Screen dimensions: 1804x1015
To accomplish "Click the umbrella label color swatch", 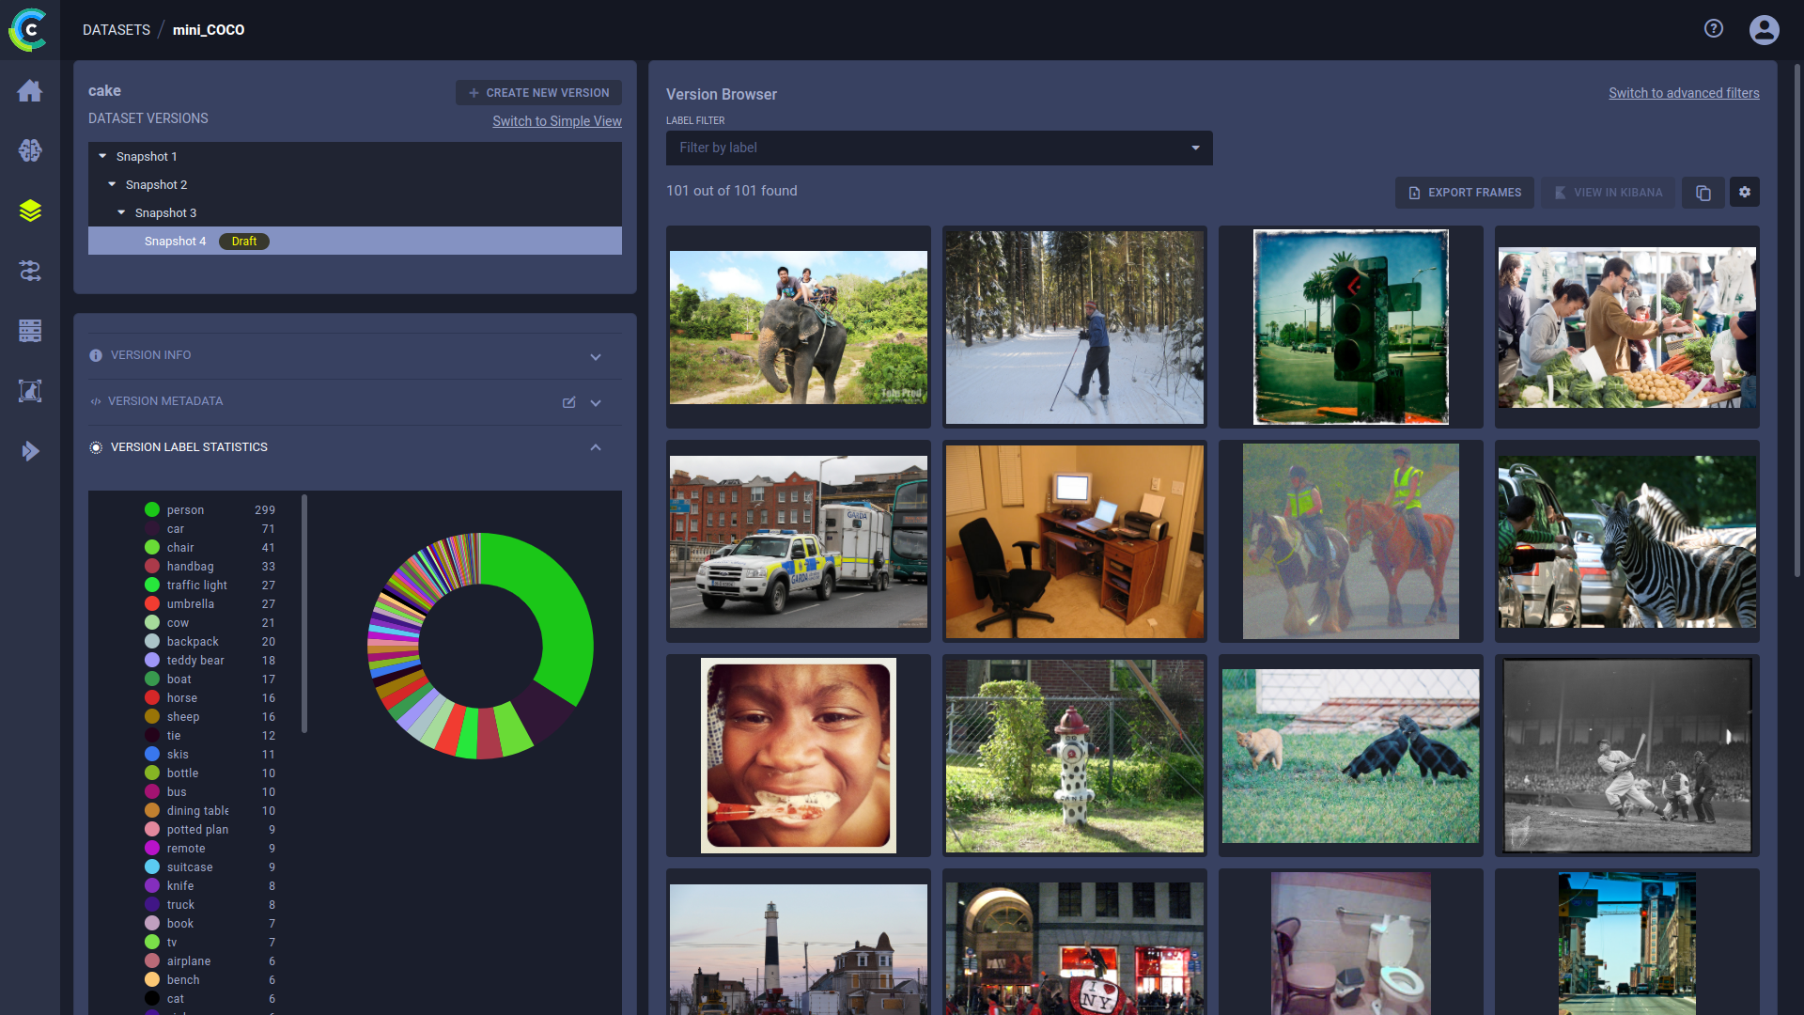I will coord(152,603).
